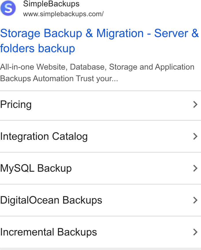Click the 'folders backup' headline line
Screen dimensions: 201x250
[x=38, y=48]
